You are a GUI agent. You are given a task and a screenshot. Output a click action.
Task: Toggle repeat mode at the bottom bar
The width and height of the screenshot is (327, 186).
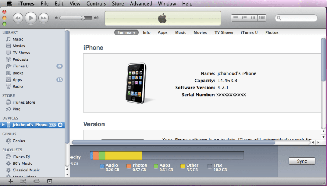point(36,181)
